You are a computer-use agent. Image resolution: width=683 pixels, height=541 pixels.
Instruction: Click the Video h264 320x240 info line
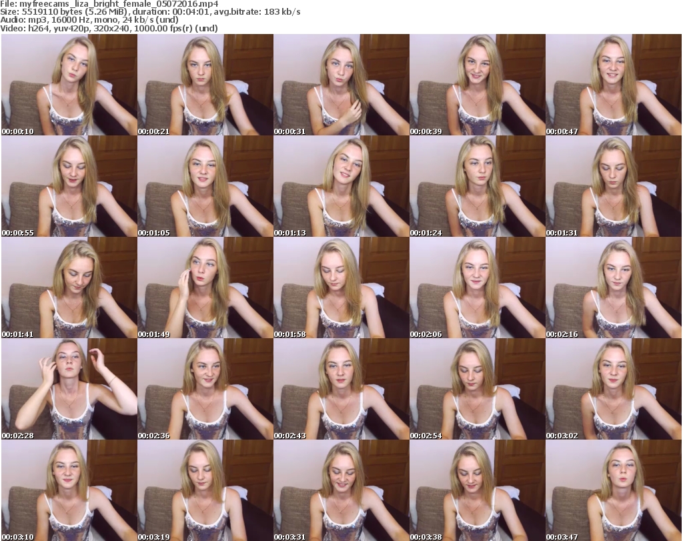[x=109, y=28]
